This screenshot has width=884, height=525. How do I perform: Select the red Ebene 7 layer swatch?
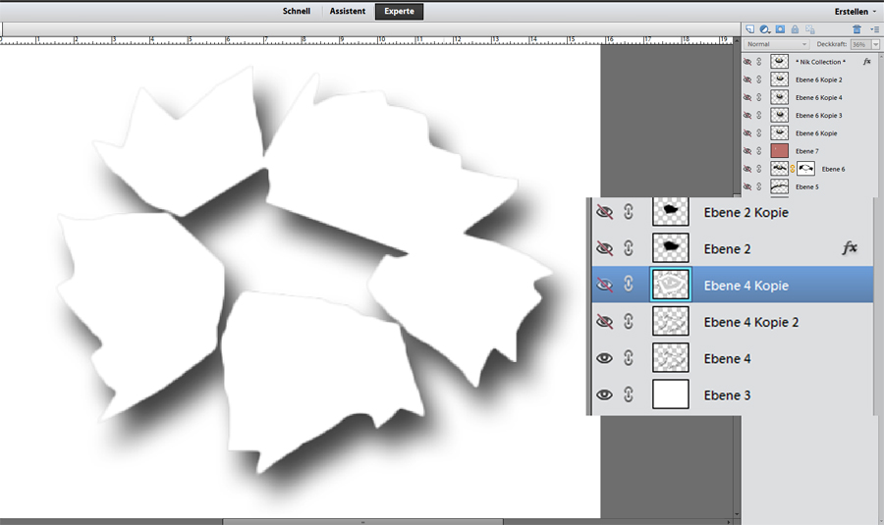(x=780, y=151)
